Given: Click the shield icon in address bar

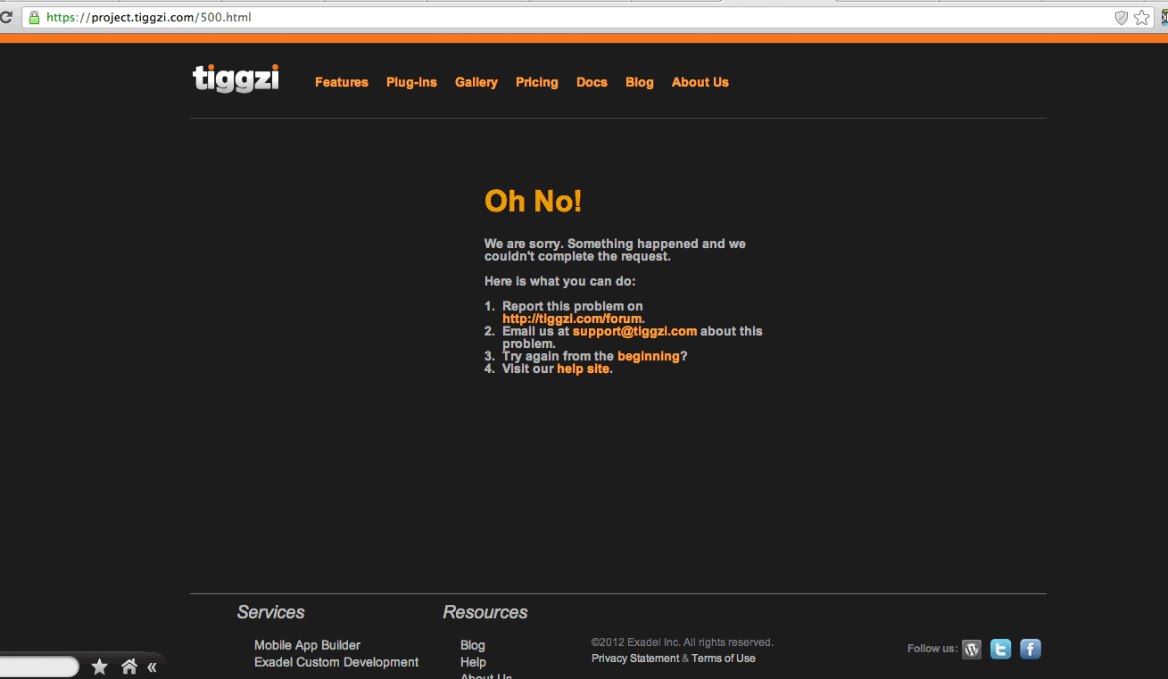Looking at the screenshot, I should [x=1122, y=18].
